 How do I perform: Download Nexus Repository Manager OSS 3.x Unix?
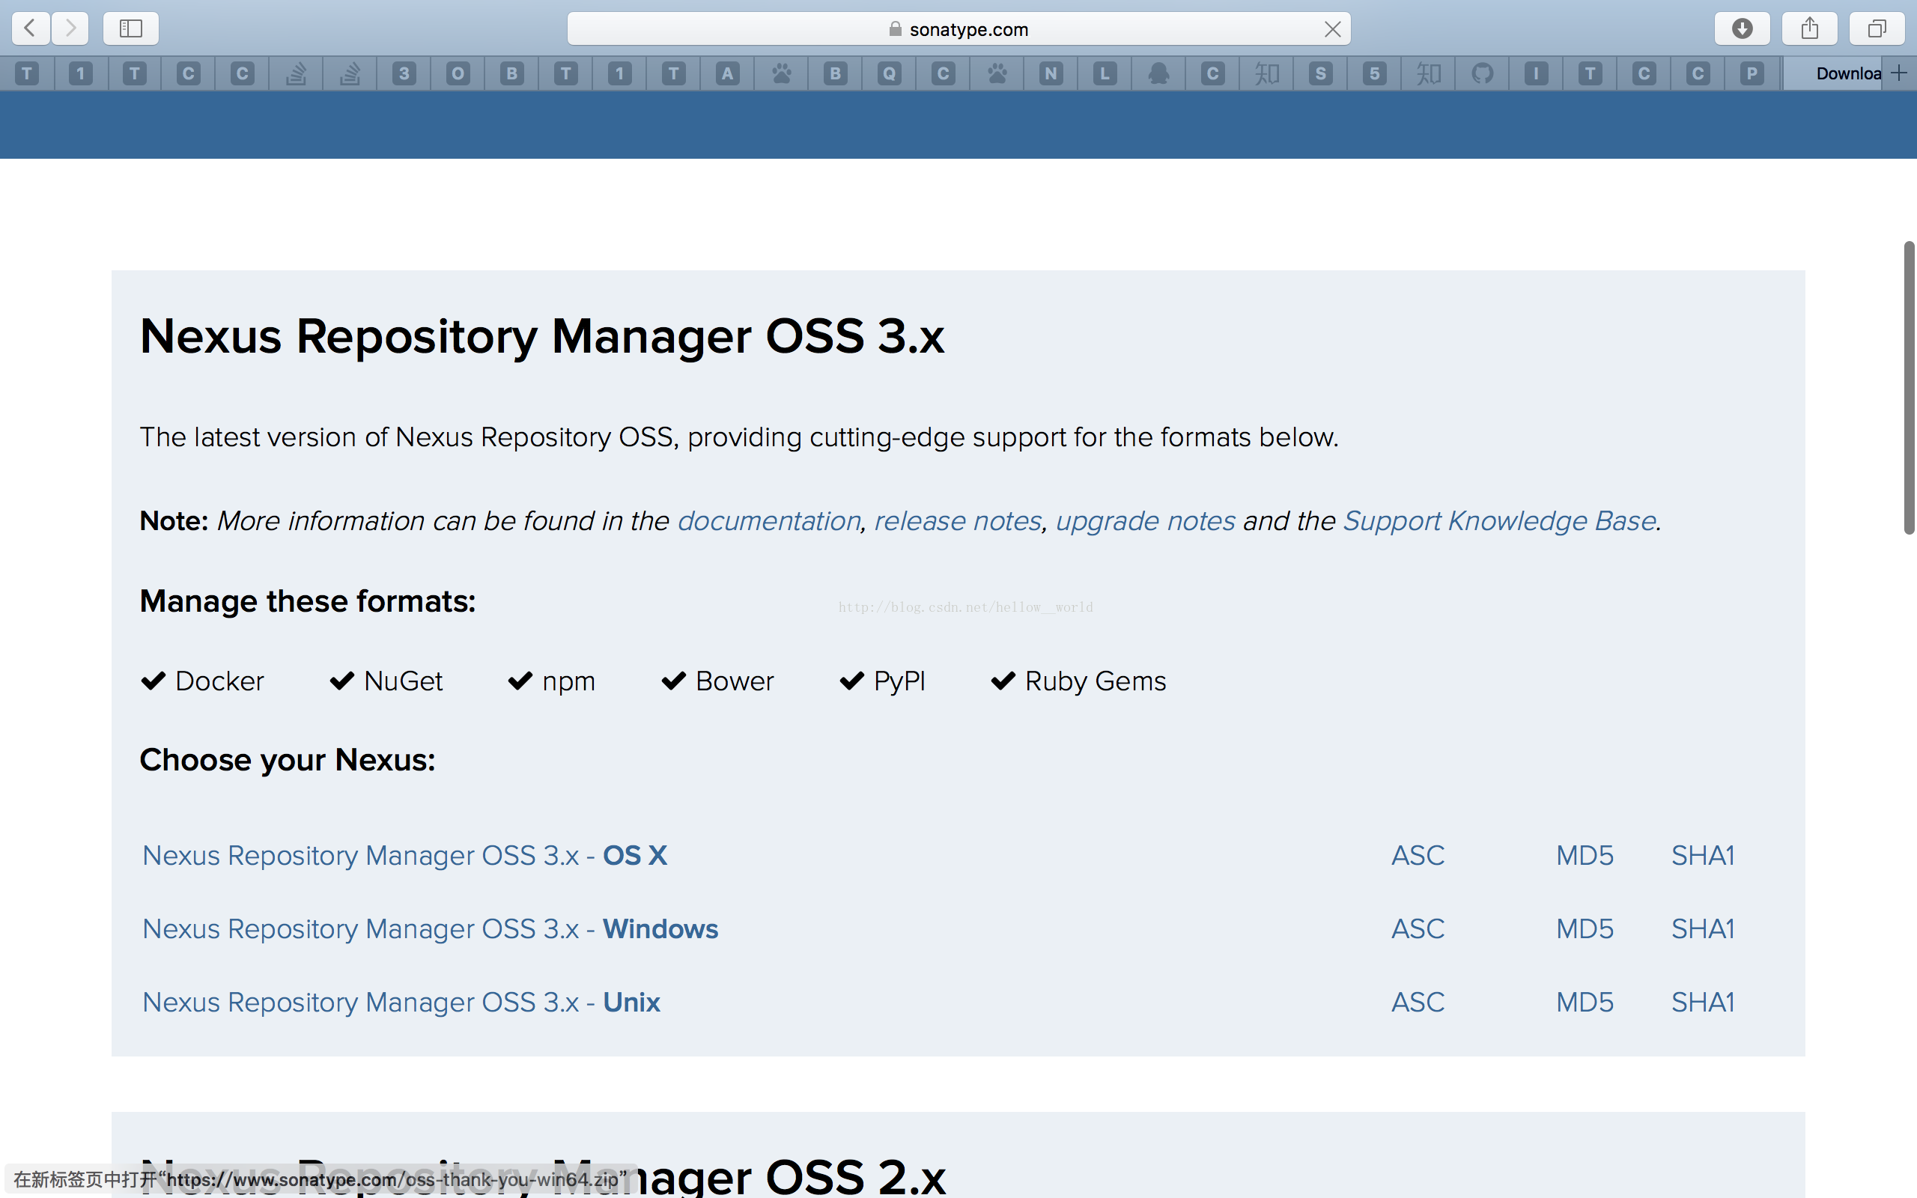(401, 1003)
